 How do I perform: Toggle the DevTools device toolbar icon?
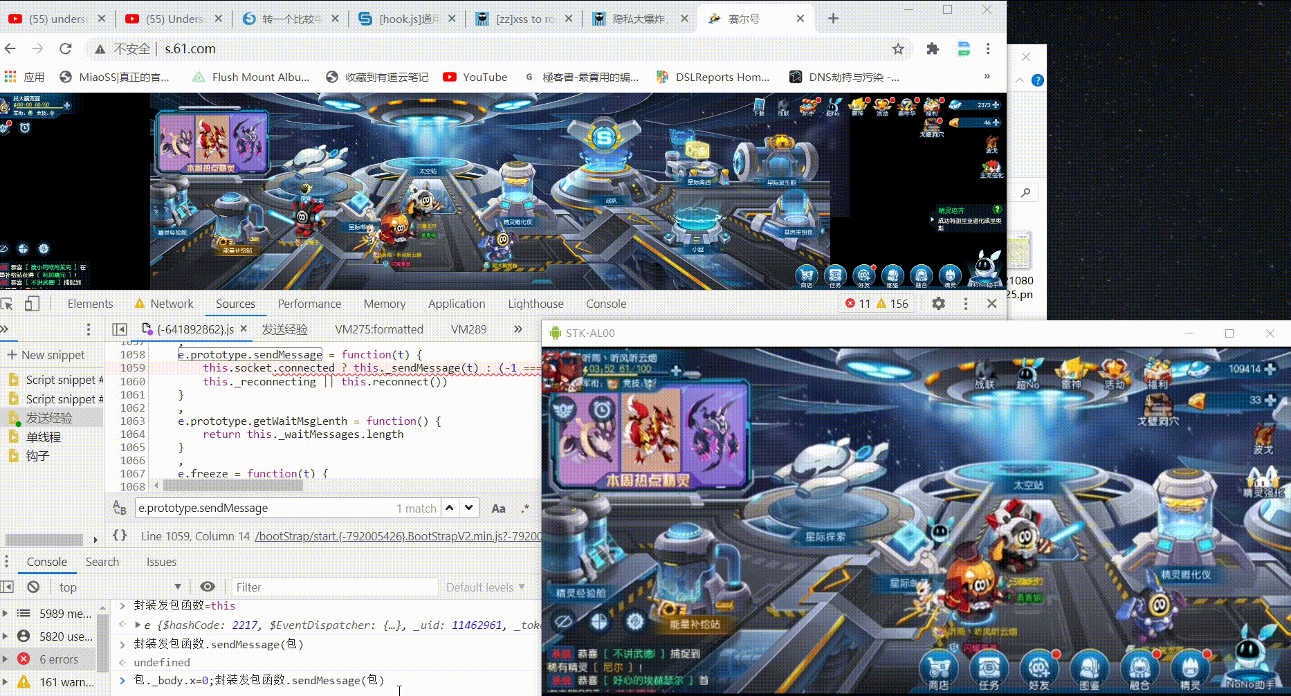(x=32, y=304)
